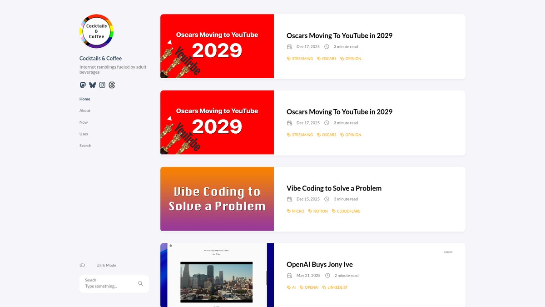545x307 pixels.
Task: Open the Instagram profile icon
Action: point(102,85)
